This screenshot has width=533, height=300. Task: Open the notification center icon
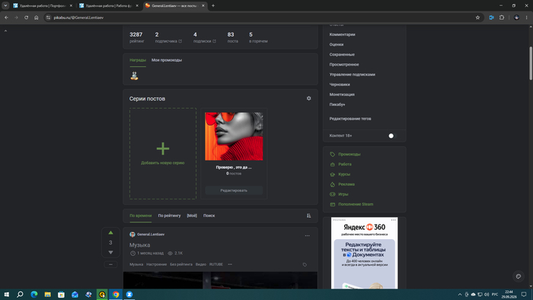(524, 294)
